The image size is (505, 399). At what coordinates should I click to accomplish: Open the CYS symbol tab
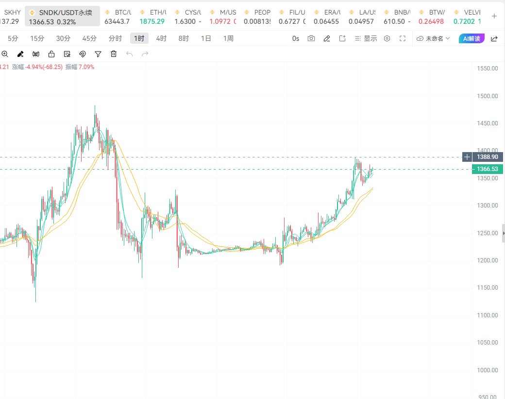coord(188,17)
